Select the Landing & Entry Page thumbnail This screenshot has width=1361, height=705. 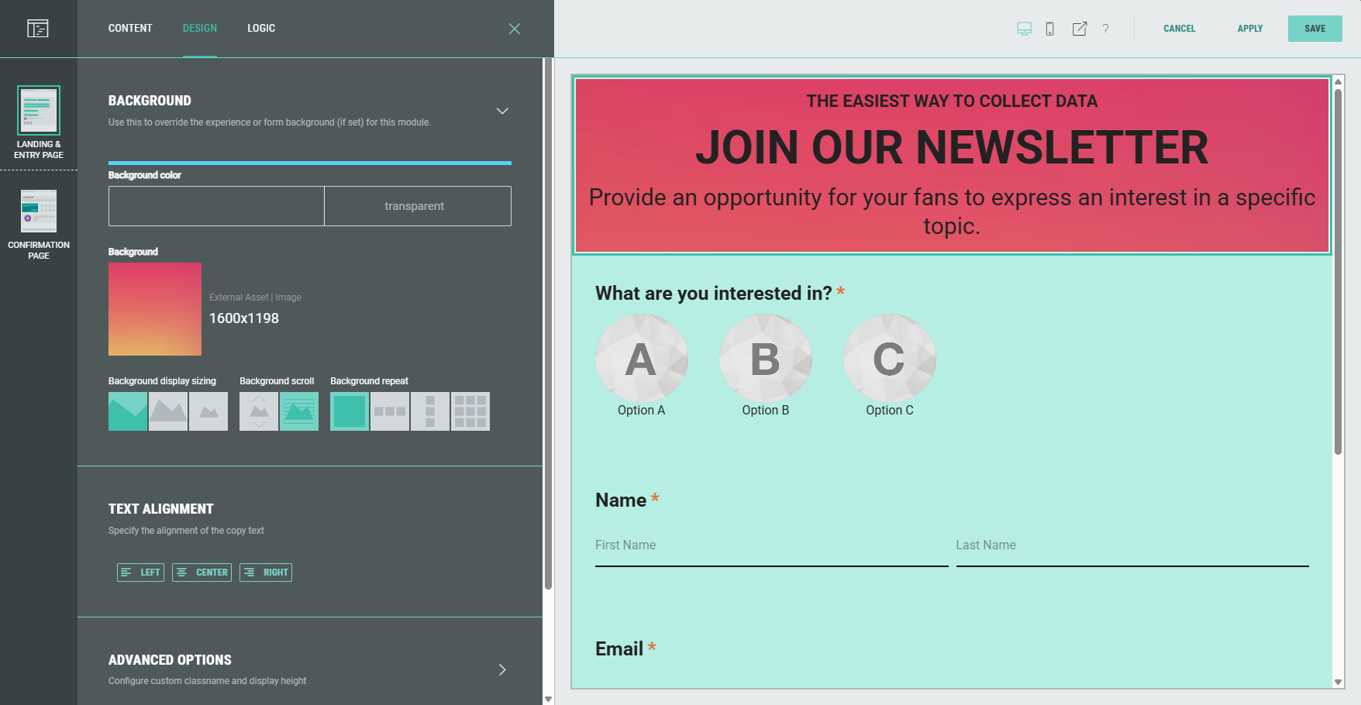coord(39,111)
